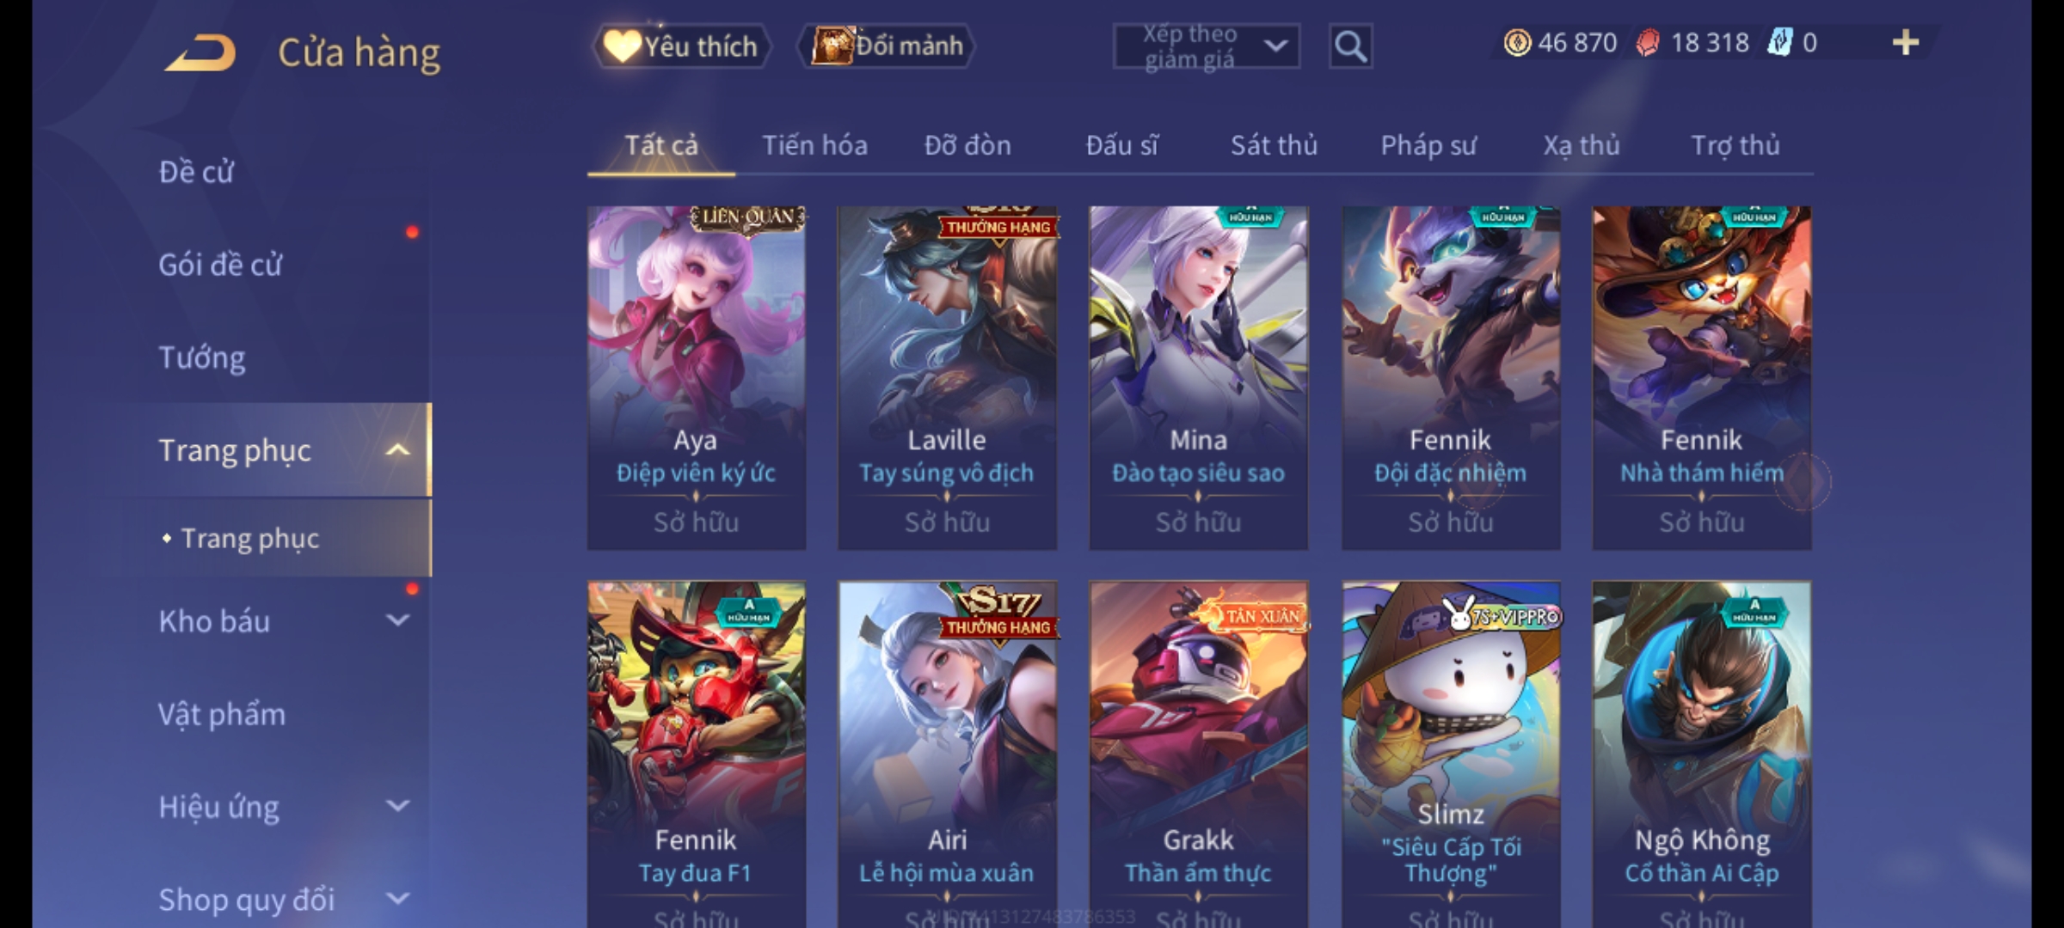Tap the blue voucher currency icon
2064x928 pixels.
pyautogui.click(x=1779, y=43)
